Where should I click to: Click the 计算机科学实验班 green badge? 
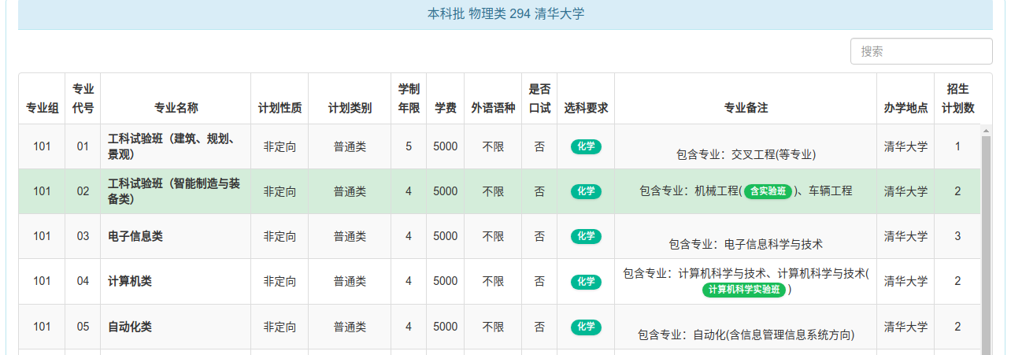point(745,290)
